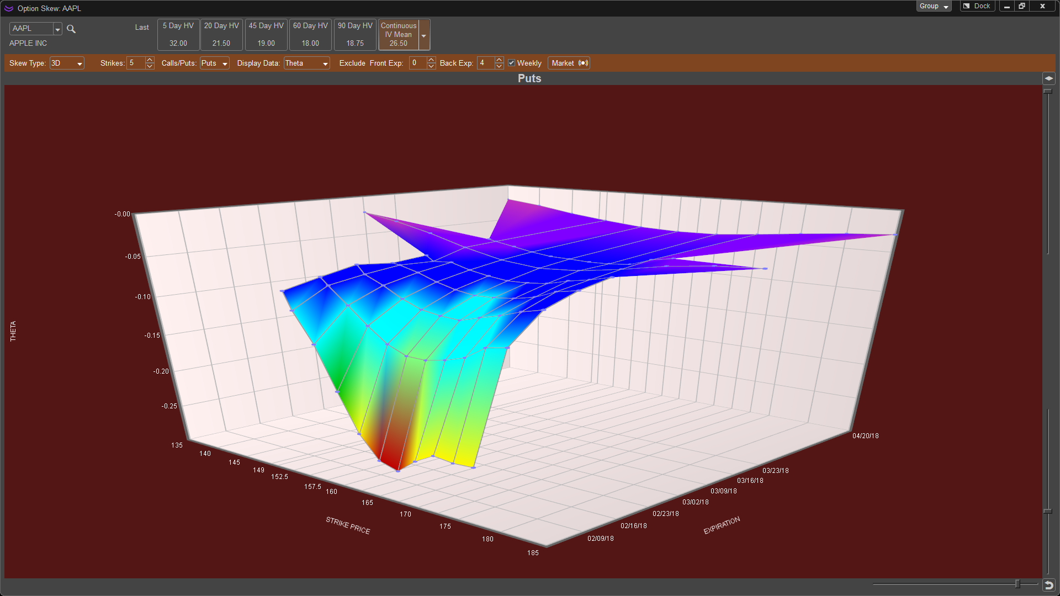The width and height of the screenshot is (1060, 596).
Task: Click the reset view arrow icon
Action: click(1049, 585)
